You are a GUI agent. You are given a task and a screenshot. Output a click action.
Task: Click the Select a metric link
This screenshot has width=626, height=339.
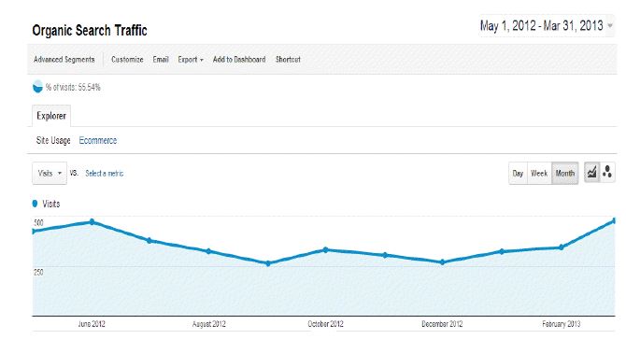(x=105, y=173)
